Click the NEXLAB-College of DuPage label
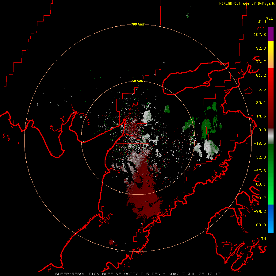The image size is (276, 276). click(247, 3)
